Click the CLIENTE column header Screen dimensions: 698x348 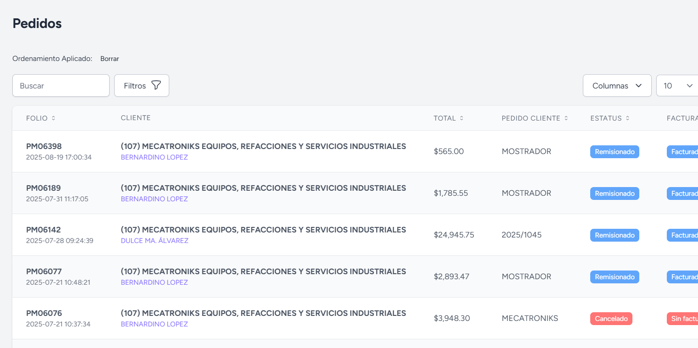[136, 118]
